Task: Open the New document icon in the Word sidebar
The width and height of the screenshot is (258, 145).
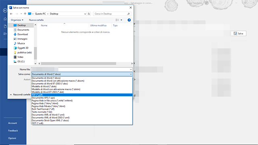Action: click(x=5, y=26)
